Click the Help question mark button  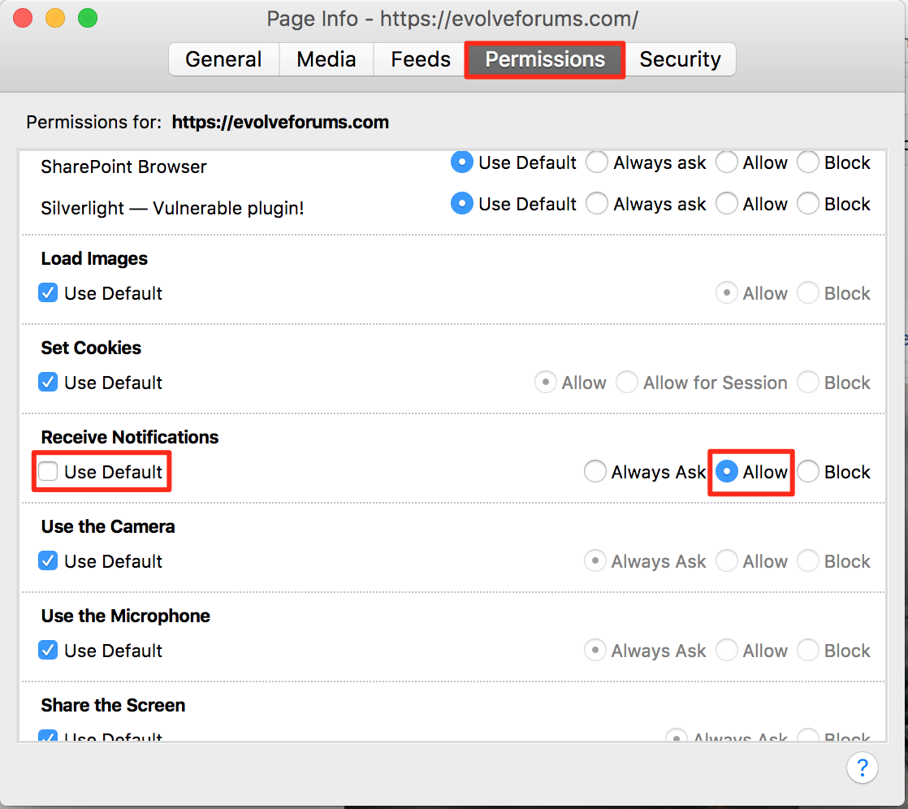(862, 768)
